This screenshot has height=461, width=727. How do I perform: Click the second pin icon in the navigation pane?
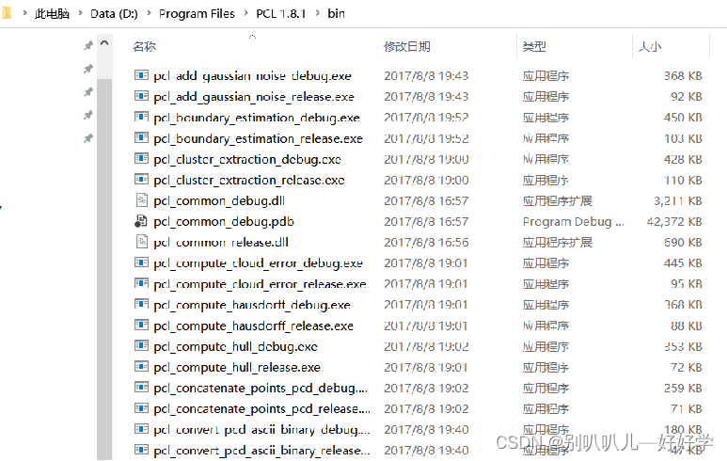pyautogui.click(x=88, y=69)
